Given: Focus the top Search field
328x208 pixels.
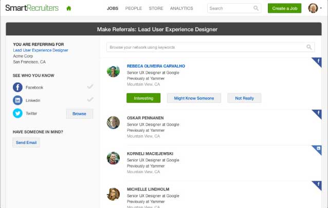Looking at the screenshot, I should pyautogui.click(x=234, y=8).
